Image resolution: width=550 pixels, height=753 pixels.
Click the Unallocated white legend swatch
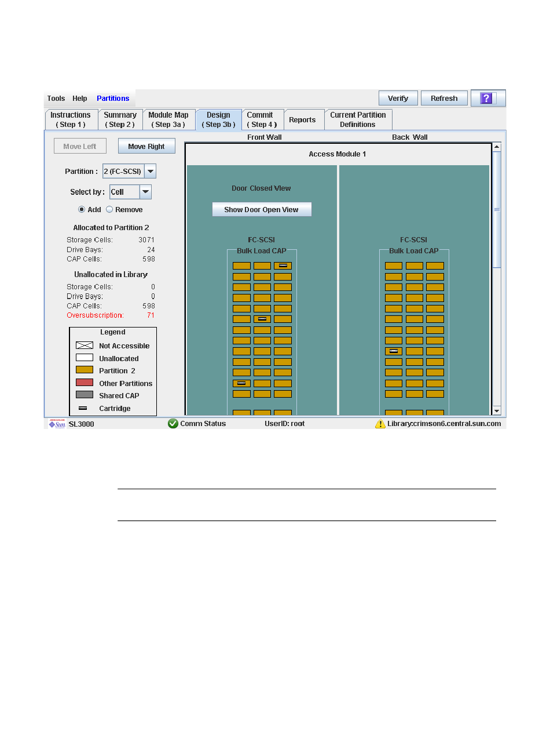[85, 358]
